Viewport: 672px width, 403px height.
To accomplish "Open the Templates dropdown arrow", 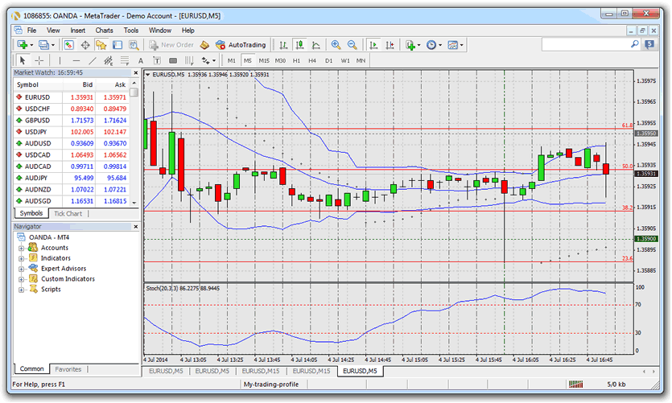I will pyautogui.click(x=462, y=45).
